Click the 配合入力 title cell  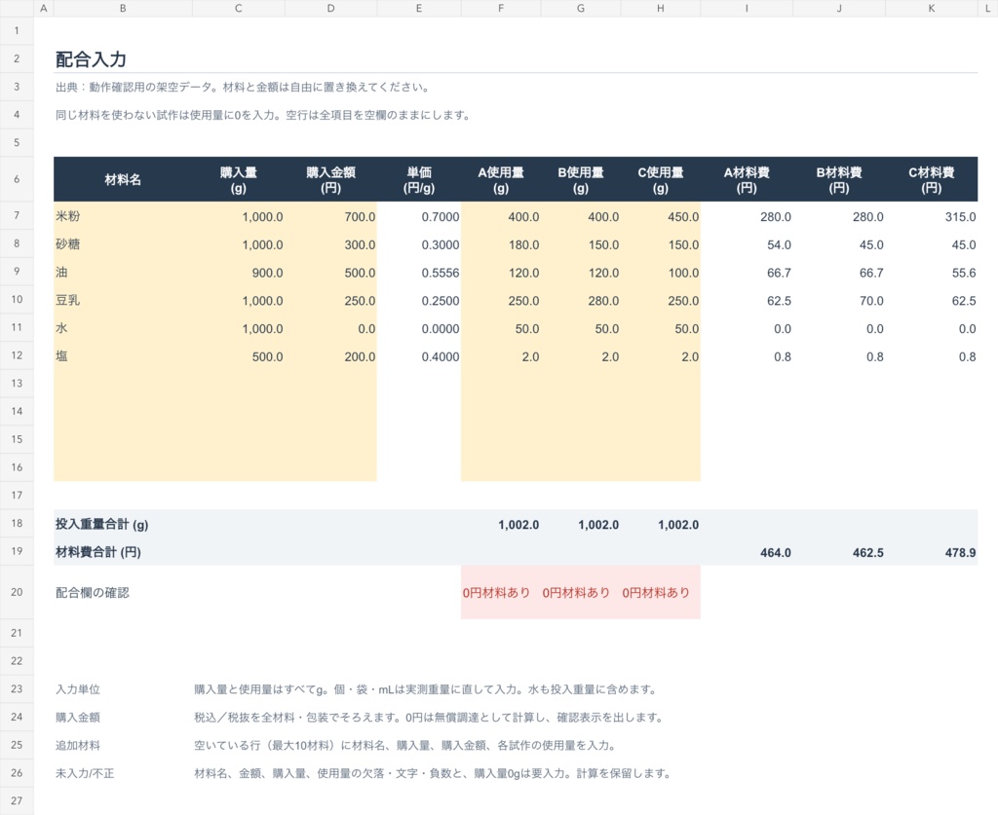[91, 59]
